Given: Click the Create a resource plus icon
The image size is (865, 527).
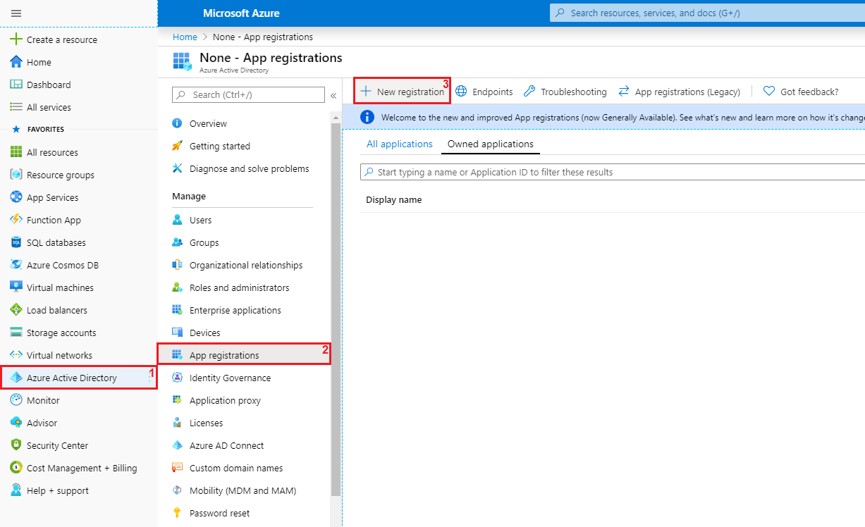Looking at the screenshot, I should [16, 39].
